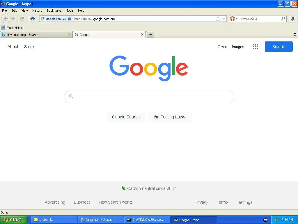Screen dimensions: 298x224
Task: Open a new tab with the plus button
Action: [x=150, y=34]
